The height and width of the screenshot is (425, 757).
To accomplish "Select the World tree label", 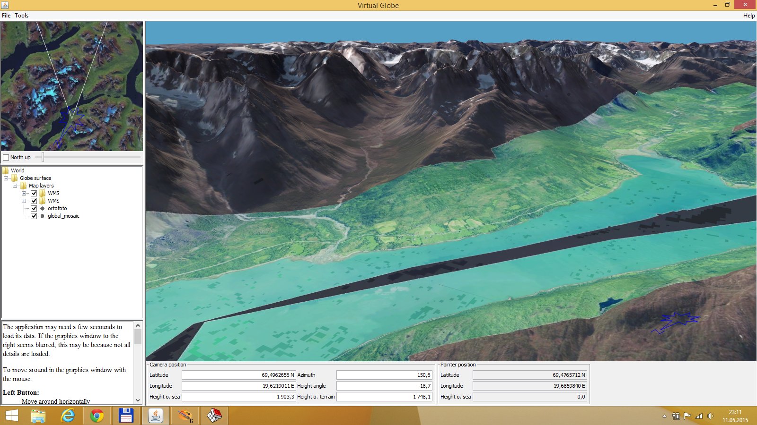I will point(18,170).
